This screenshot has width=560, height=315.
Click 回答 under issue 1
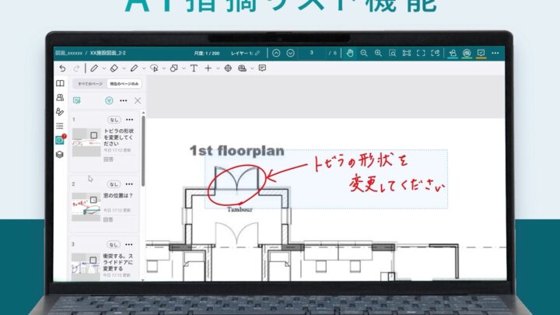point(108,159)
